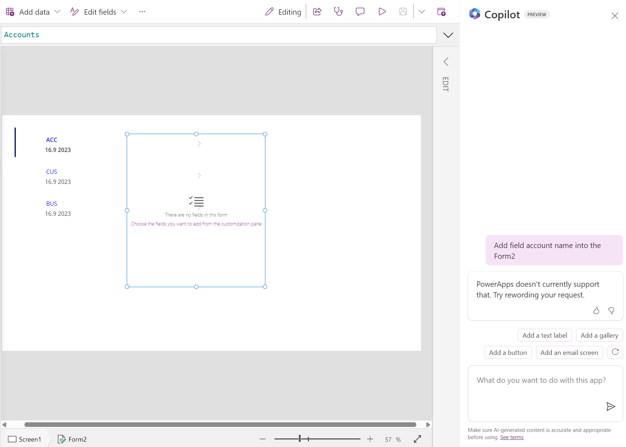Select Screen1 in the breadcrumb
This screenshot has width=626, height=447.
pyautogui.click(x=25, y=439)
